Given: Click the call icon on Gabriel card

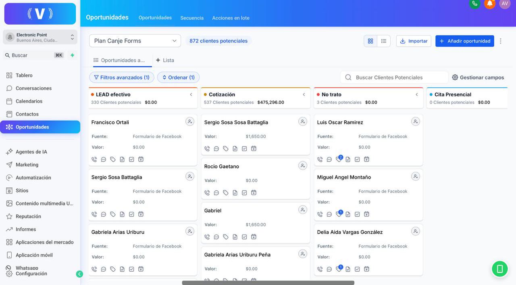Looking at the screenshot, I should click(207, 237).
